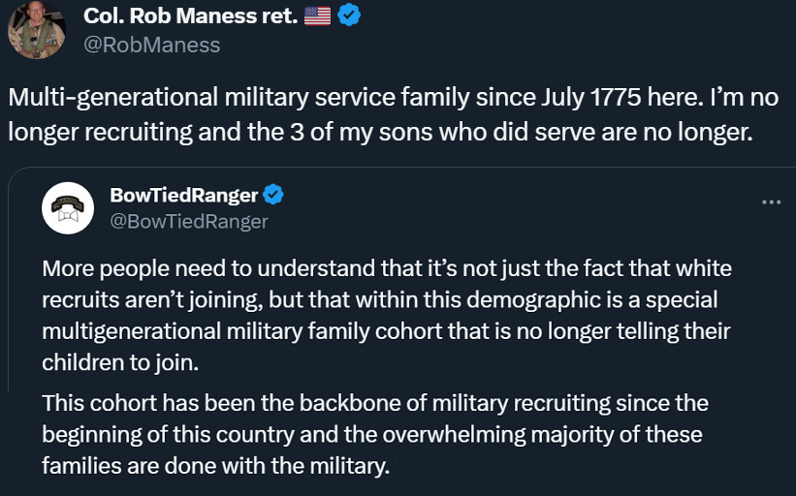The image size is (796, 496).
Task: Open the quoted paragraph starting "More people need"
Action: [x=387, y=314]
